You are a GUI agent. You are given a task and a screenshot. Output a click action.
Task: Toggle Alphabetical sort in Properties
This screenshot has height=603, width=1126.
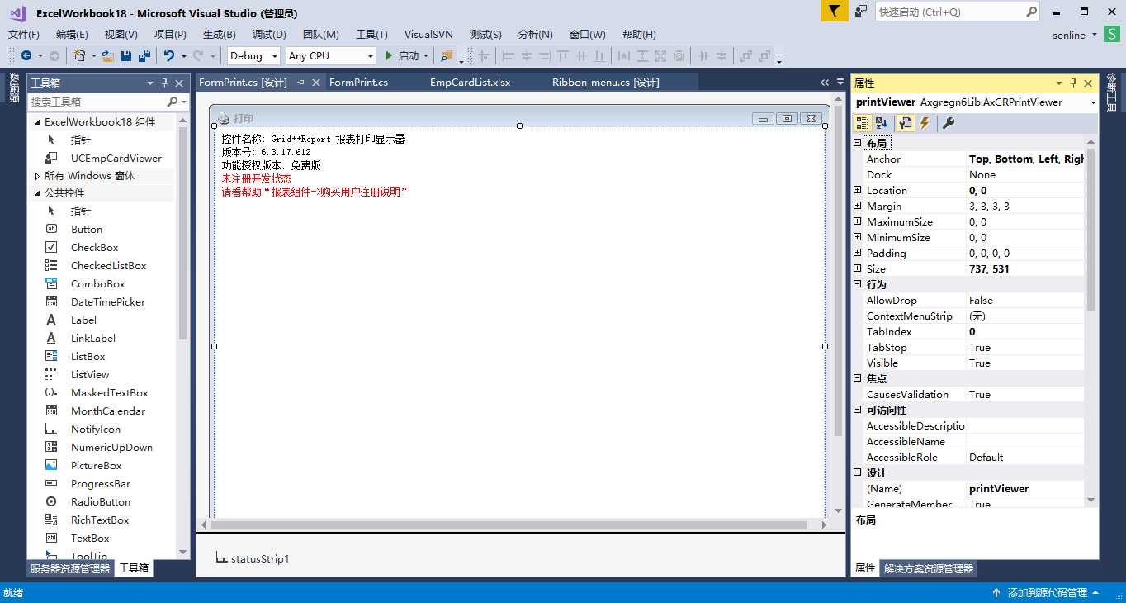[x=882, y=123]
